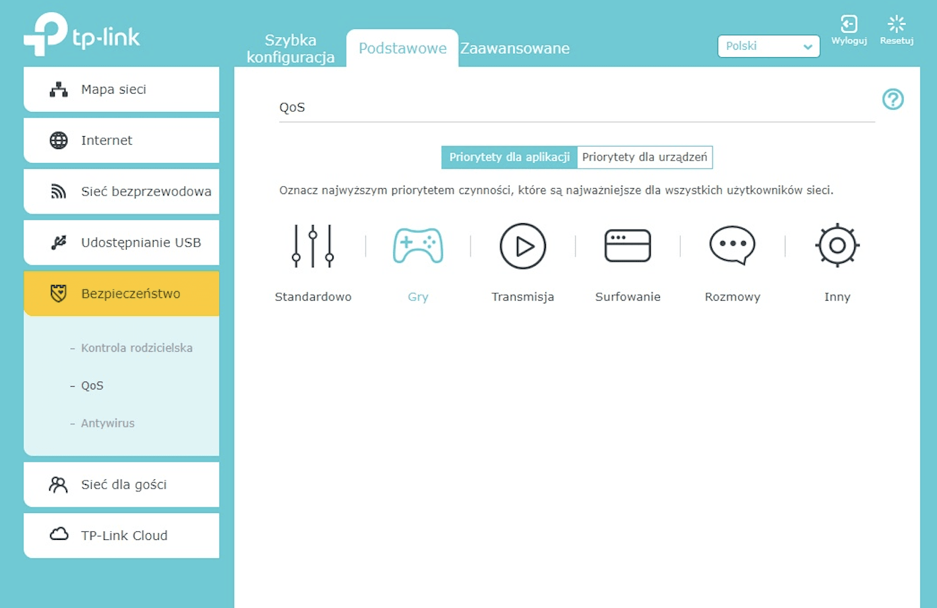Select the Surfowanie browser window icon
937x608 pixels.
point(628,246)
